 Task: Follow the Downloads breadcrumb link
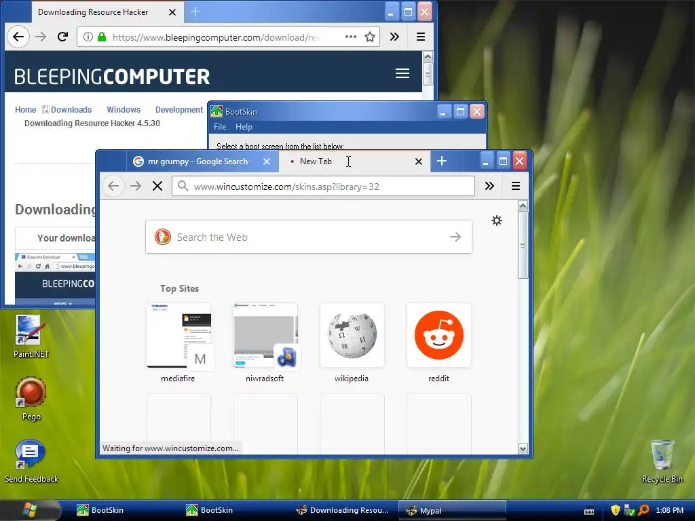tap(71, 109)
